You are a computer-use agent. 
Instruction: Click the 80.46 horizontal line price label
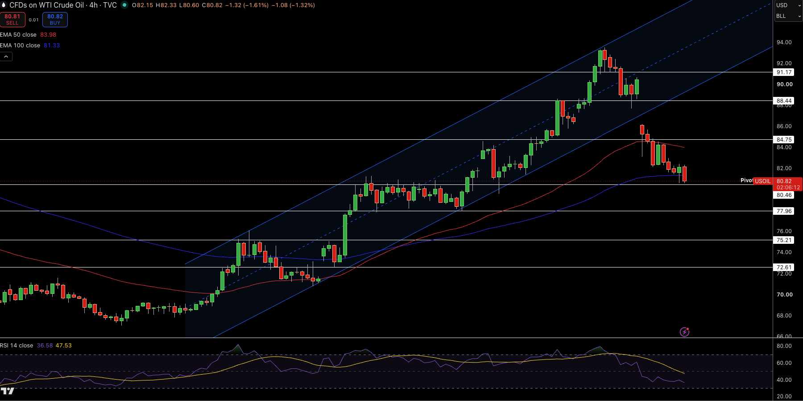point(784,195)
